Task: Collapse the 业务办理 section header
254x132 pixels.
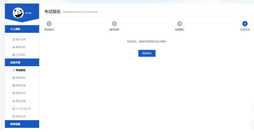Action: (x=22, y=63)
